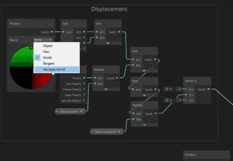Click the Cosine Time(1) output port
The width and height of the screenshot is (233, 161).
click(84, 89)
